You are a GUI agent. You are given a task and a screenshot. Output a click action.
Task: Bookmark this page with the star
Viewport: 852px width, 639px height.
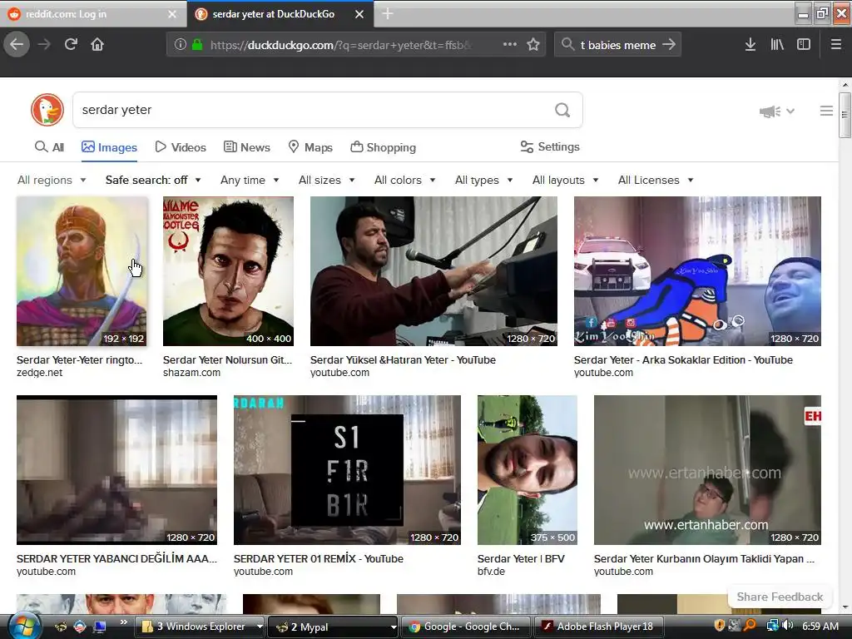pyautogui.click(x=533, y=45)
